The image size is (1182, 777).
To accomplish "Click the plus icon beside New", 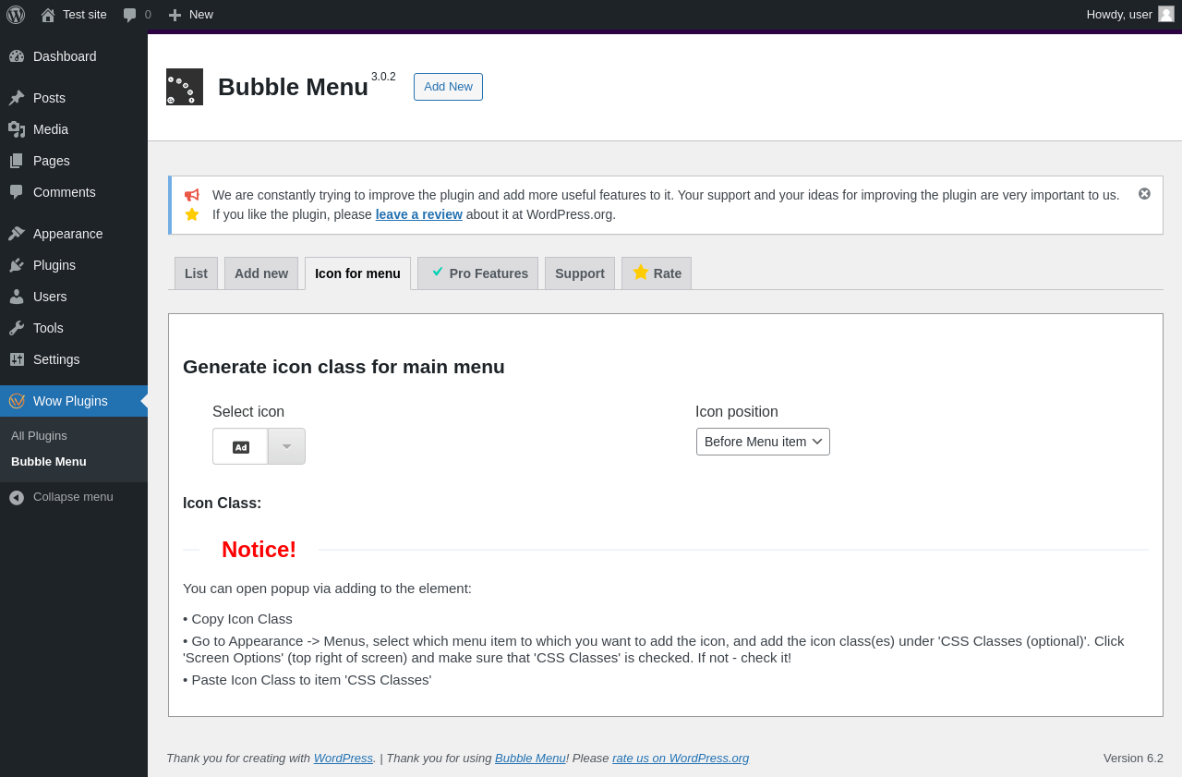I will point(175,15).
